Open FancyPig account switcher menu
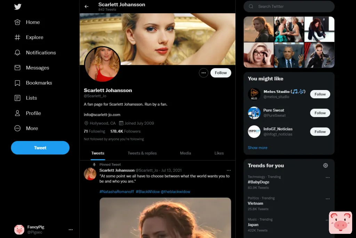356x238 pixels. [x=71, y=230]
